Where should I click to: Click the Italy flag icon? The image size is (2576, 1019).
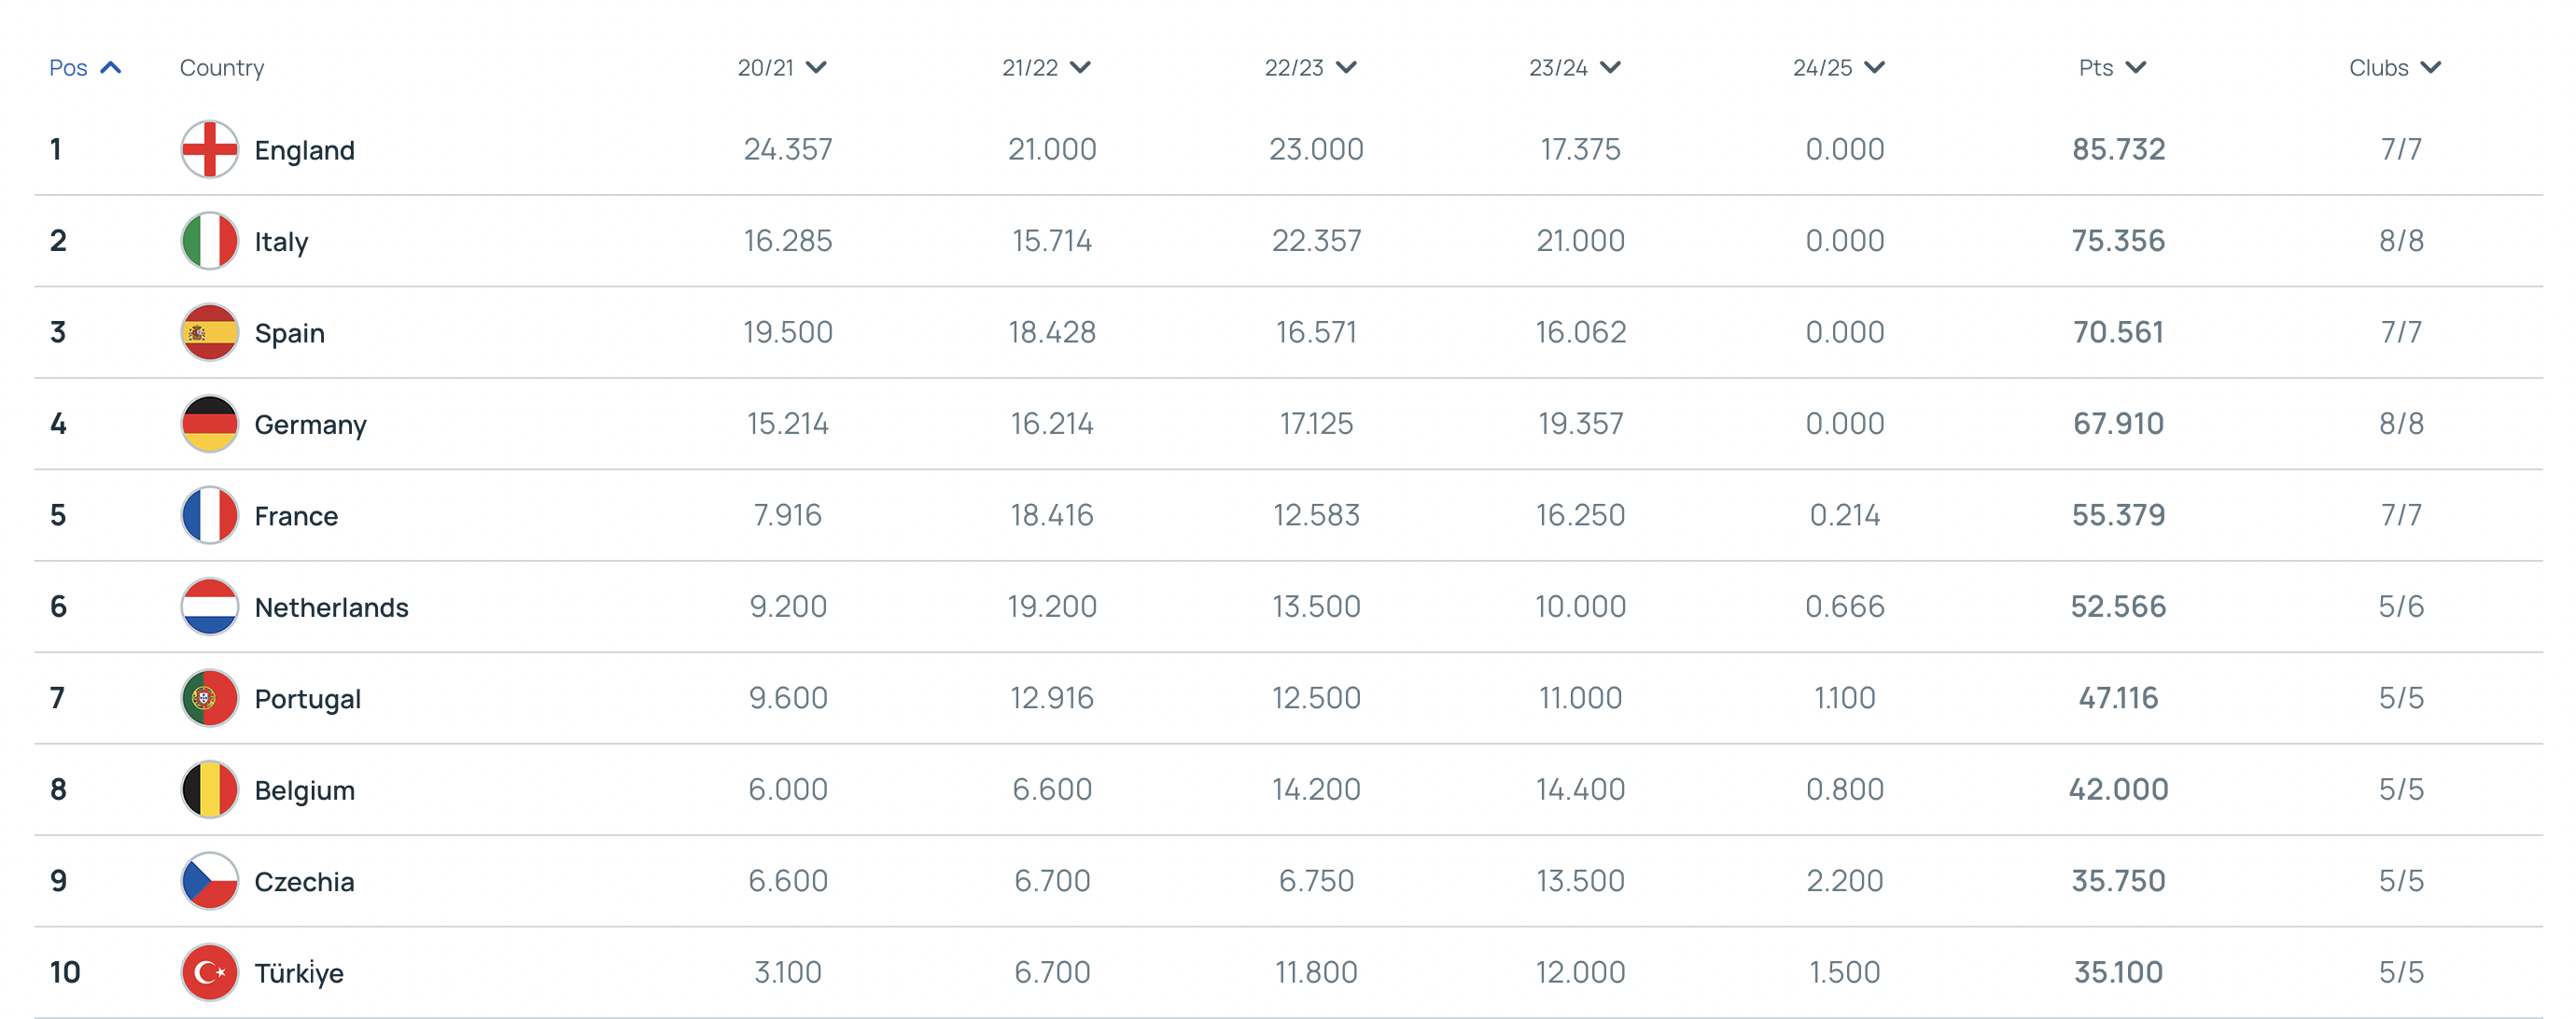coord(209,241)
